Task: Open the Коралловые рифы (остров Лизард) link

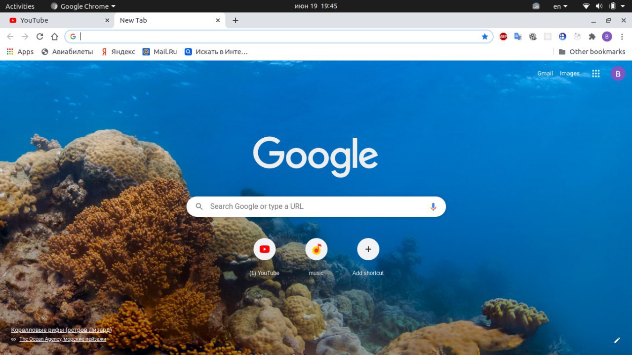Action: coord(62,330)
